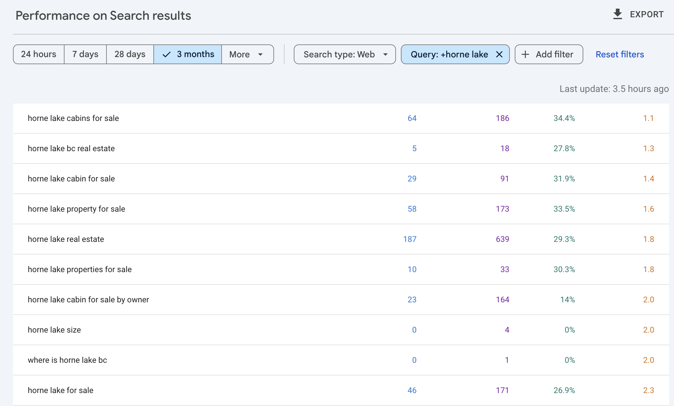Image resolution: width=674 pixels, height=406 pixels.
Task: Click the Query: +horne lake filter chip
Action: [x=449, y=54]
